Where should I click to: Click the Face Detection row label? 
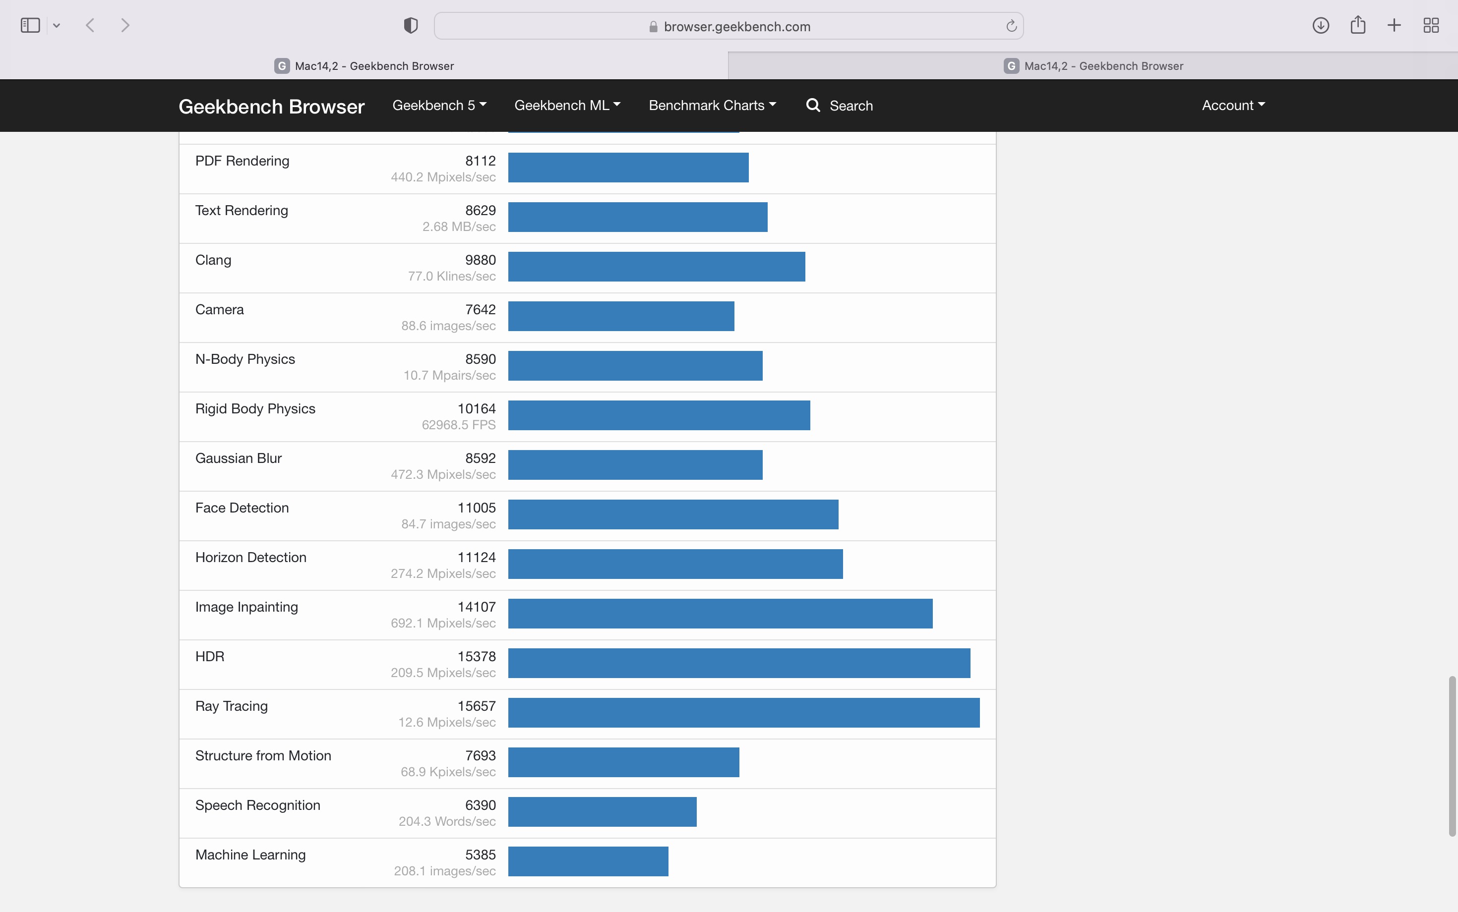point(242,508)
